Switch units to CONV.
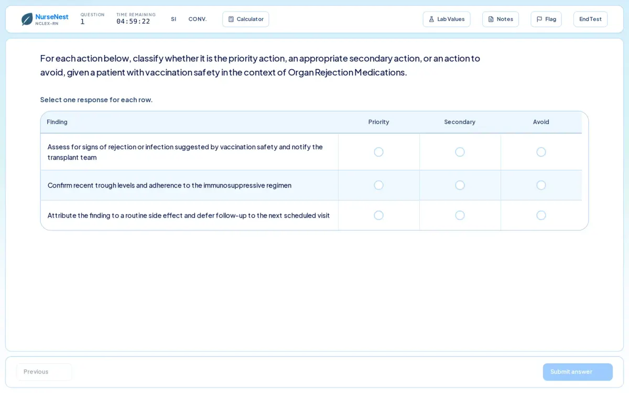The image size is (629, 393). click(x=198, y=19)
